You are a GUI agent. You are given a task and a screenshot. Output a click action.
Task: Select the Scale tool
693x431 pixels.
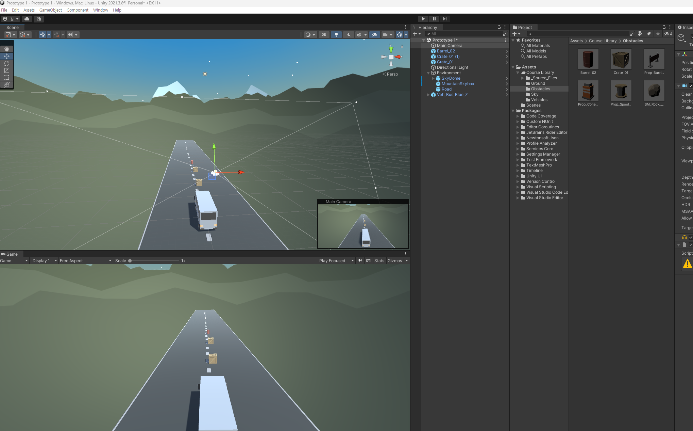[7, 70]
